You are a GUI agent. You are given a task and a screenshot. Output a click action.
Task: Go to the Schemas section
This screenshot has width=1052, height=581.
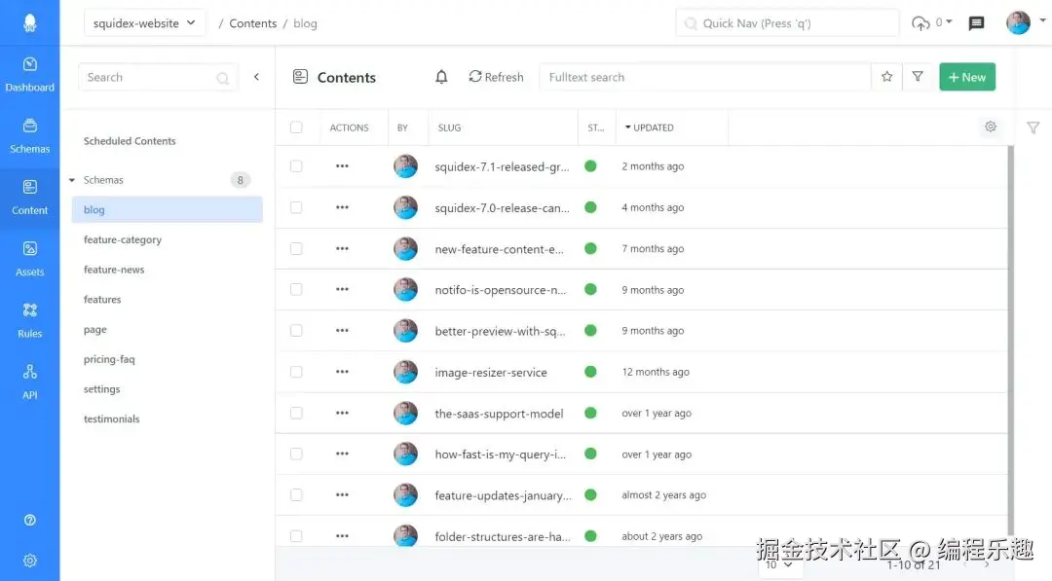point(29,136)
